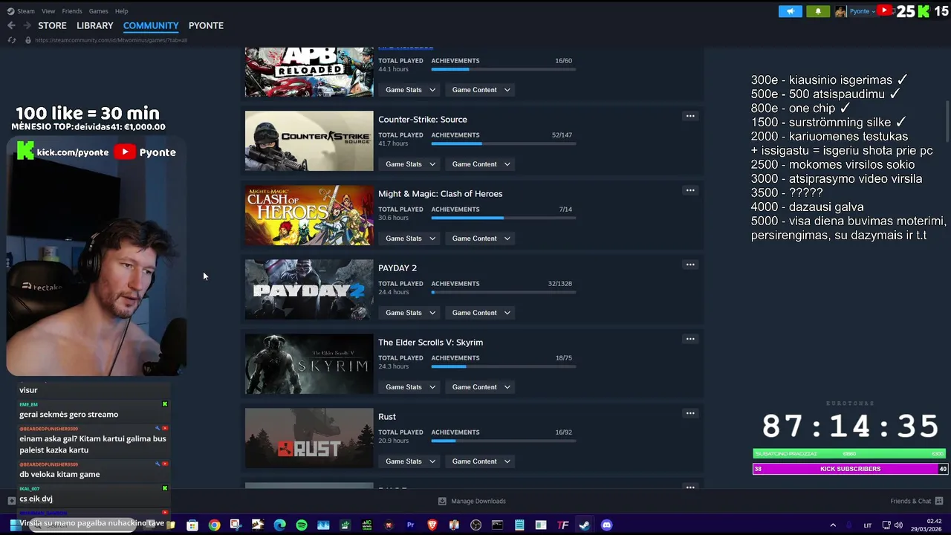Open three-dot menu for Rust
Screen dimensions: 951x535
(x=690, y=413)
